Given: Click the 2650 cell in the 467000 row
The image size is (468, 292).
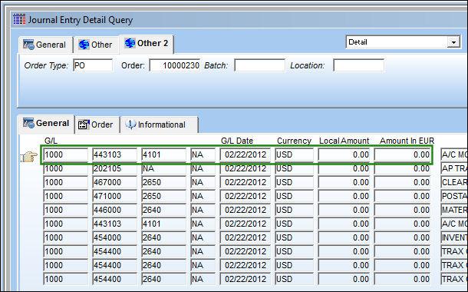Looking at the screenshot, I should point(163,182).
